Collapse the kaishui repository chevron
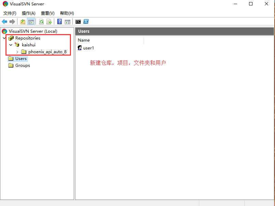The image size is (275, 206). click(11, 45)
